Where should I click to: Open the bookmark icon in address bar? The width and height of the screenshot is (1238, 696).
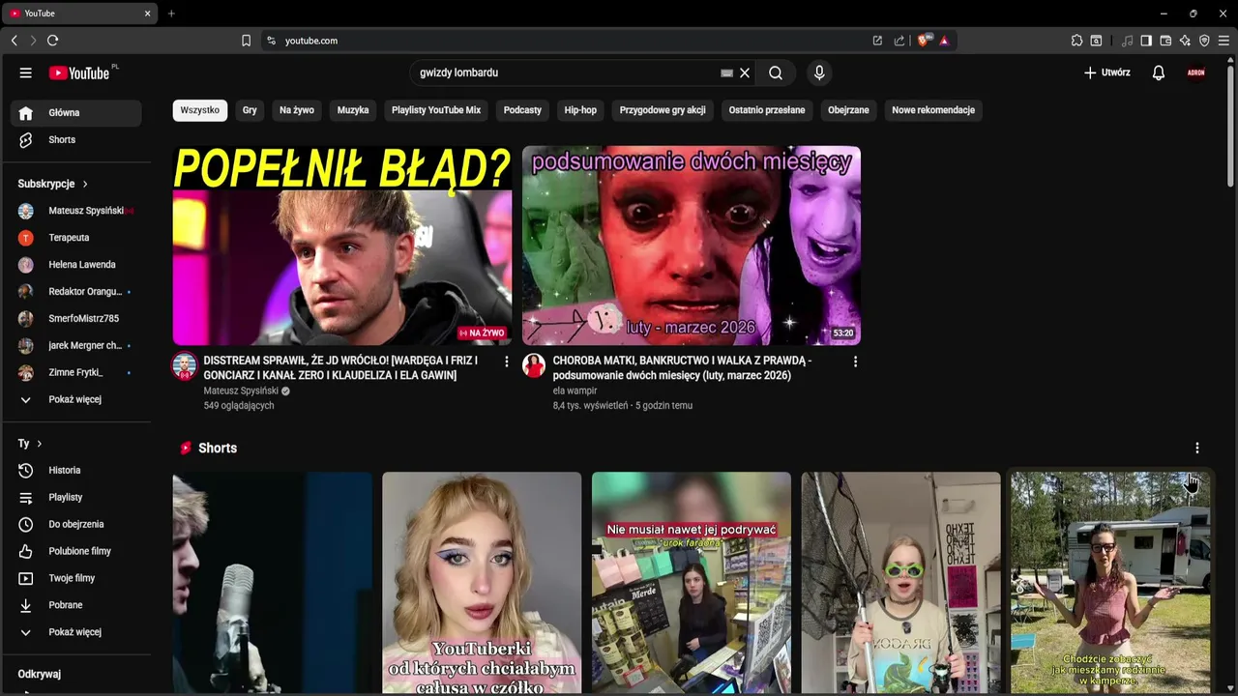tap(246, 41)
